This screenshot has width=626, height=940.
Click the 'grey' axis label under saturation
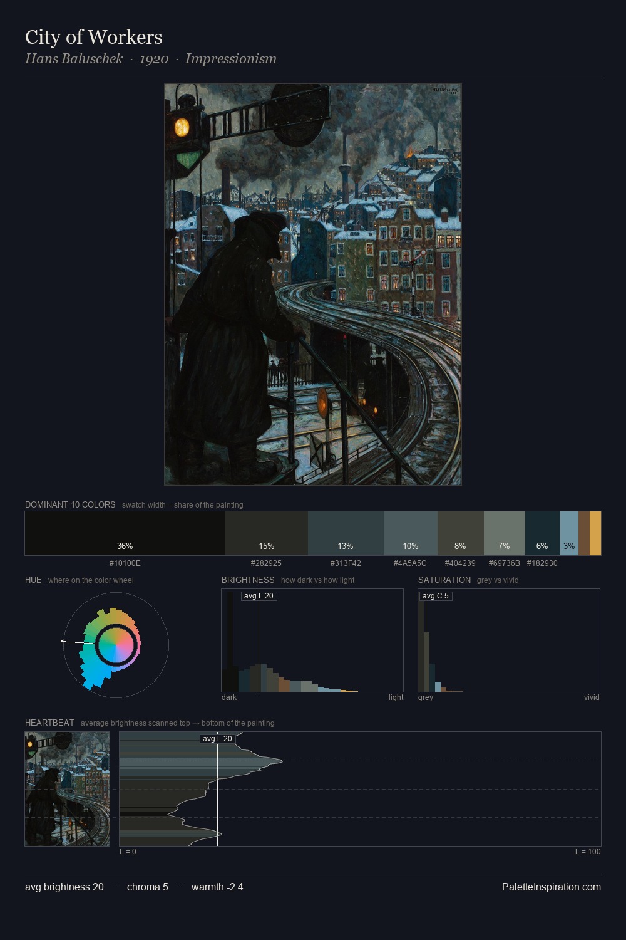(426, 697)
